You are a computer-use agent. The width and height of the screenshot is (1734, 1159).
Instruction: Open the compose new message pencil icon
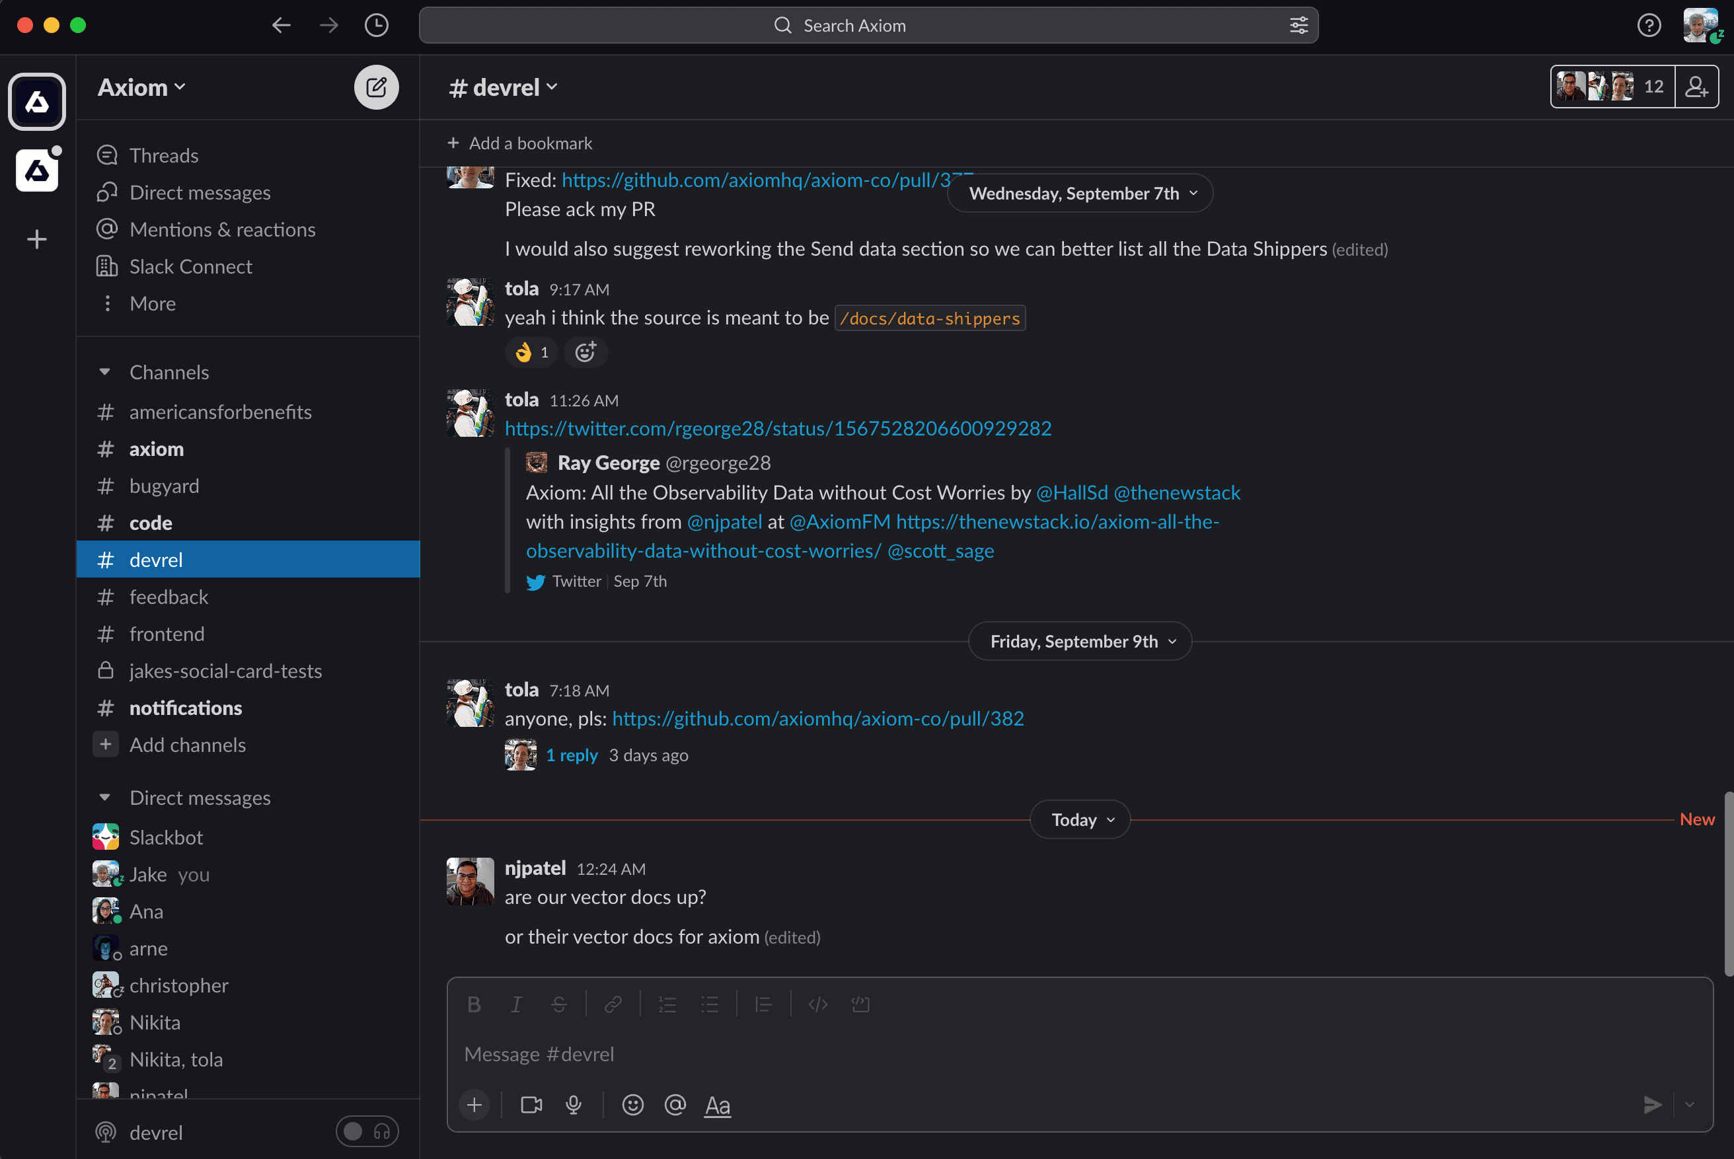[x=376, y=87]
